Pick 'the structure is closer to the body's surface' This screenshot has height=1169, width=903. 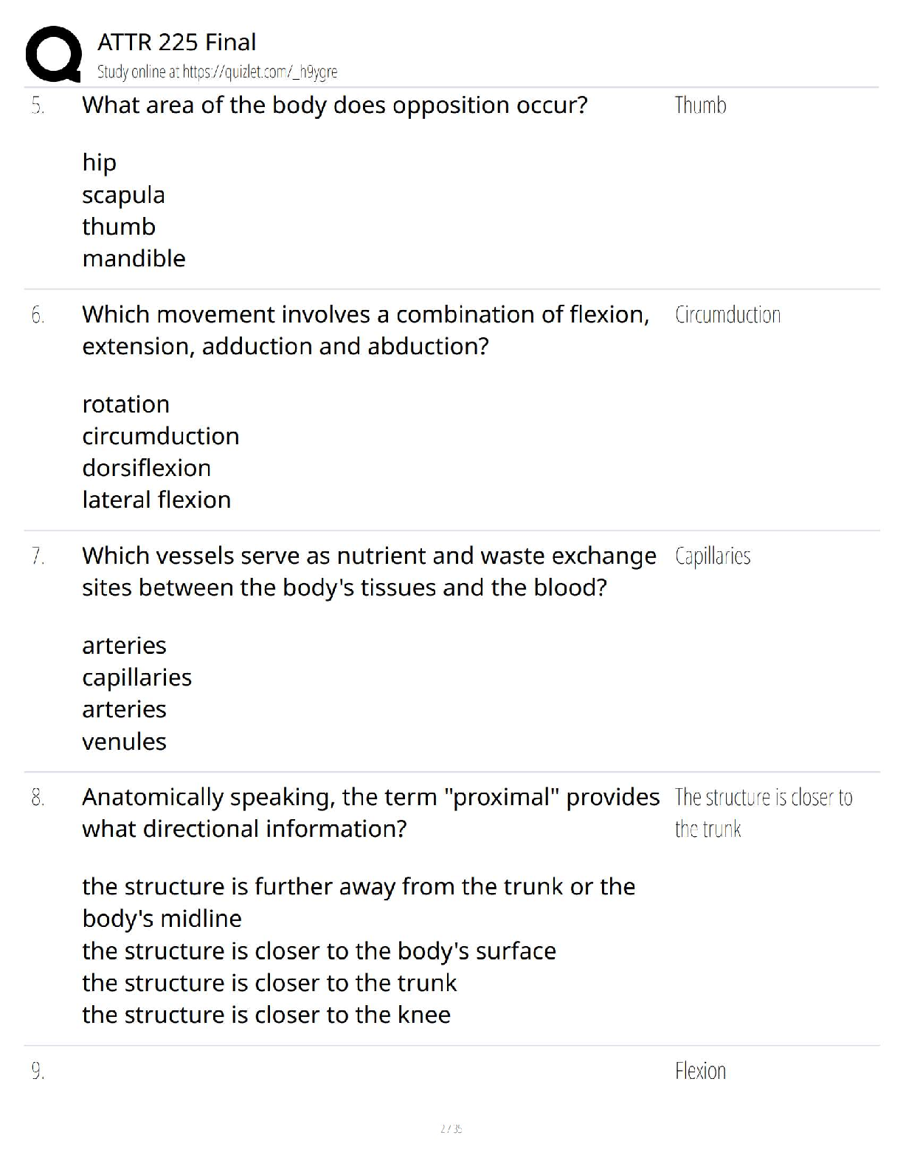[319, 951]
